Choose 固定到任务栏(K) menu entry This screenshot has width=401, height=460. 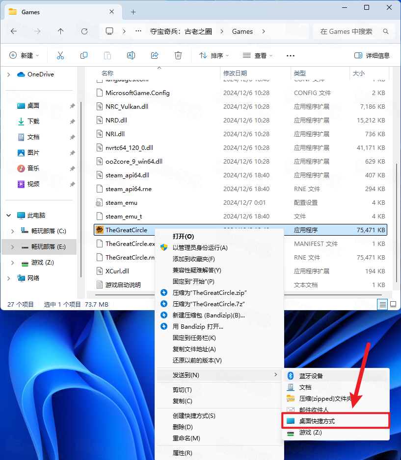(219, 338)
